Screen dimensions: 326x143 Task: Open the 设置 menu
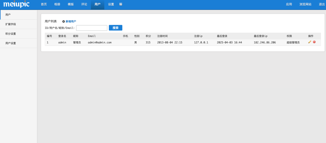pyautogui.click(x=111, y=4)
